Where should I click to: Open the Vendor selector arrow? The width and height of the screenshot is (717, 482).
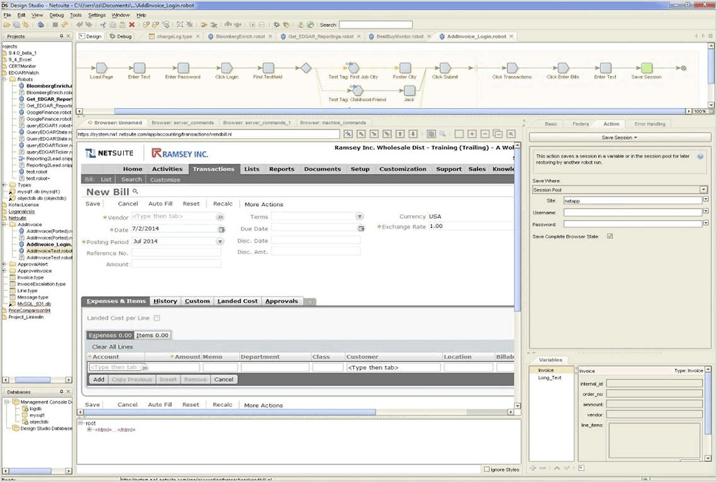click(x=220, y=217)
